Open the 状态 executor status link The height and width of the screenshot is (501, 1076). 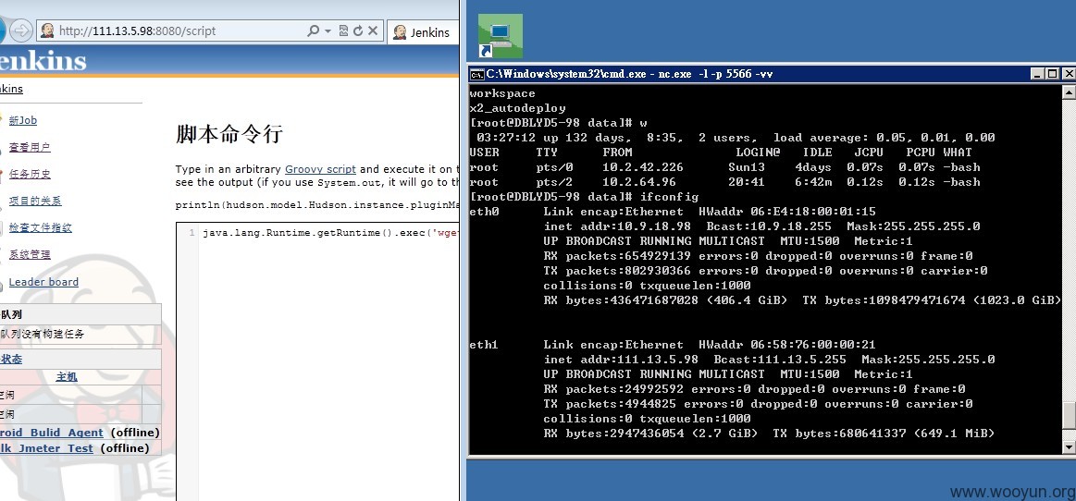click(x=11, y=360)
